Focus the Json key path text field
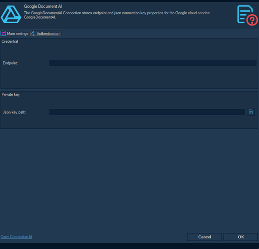The height and width of the screenshot is (249, 259). 147,112
